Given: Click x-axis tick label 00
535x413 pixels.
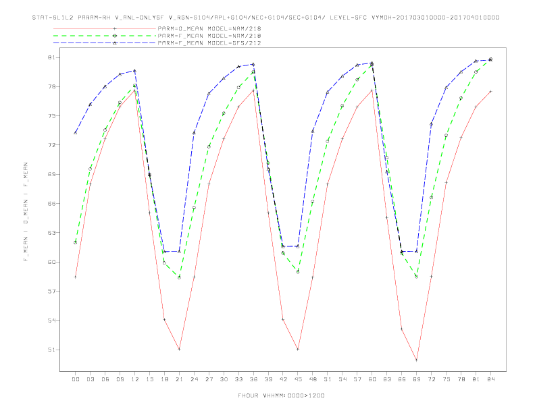Looking at the screenshot, I should point(76,379).
